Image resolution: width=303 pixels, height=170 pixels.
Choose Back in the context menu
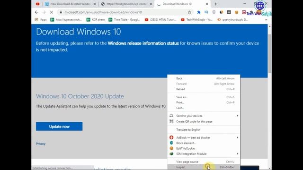204,78
